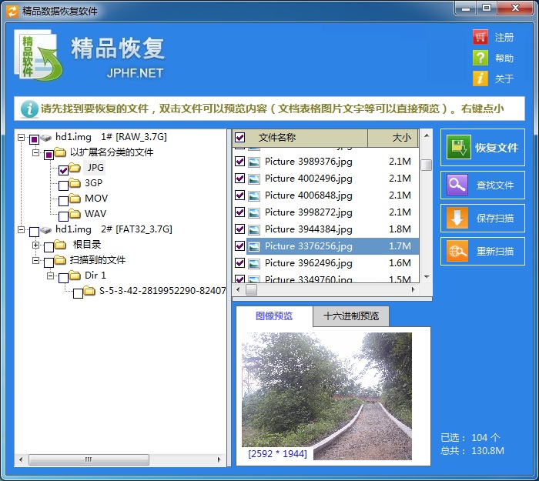Click image file icon of Picture 3989376.jpg

click(x=254, y=162)
